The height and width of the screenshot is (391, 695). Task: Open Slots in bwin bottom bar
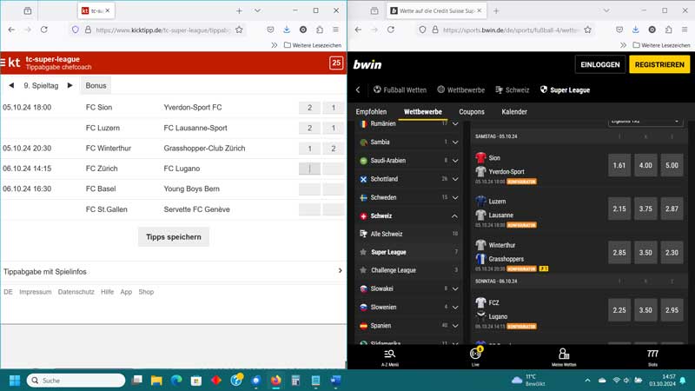(652, 356)
